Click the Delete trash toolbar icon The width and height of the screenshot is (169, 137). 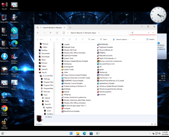pyautogui.click(x=82, y=39)
